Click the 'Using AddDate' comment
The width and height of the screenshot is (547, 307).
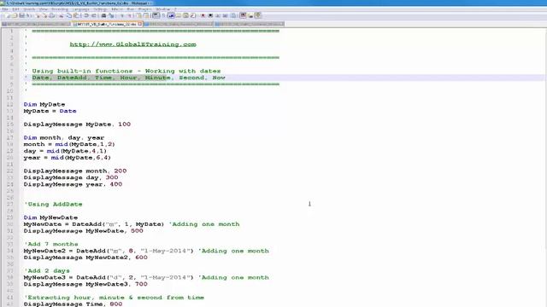pos(53,205)
